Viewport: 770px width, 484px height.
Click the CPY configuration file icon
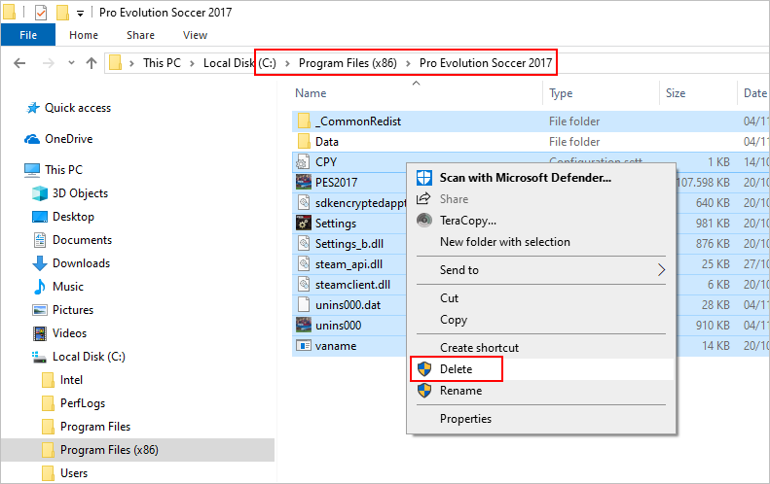(x=303, y=162)
